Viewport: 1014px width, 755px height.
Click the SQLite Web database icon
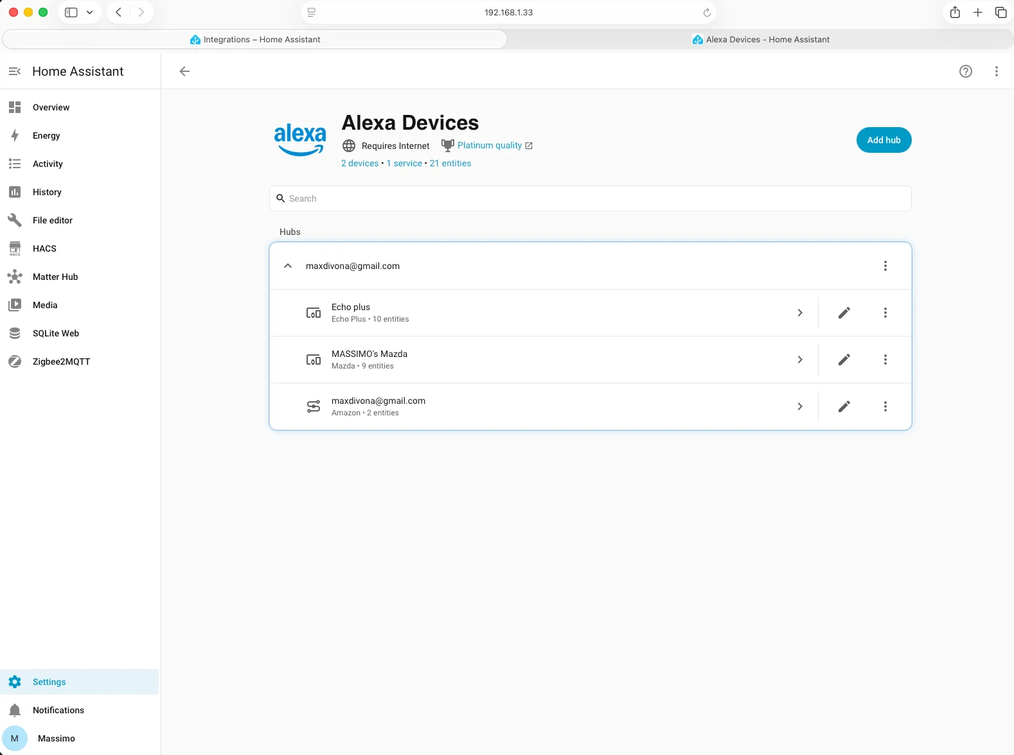[x=15, y=333]
